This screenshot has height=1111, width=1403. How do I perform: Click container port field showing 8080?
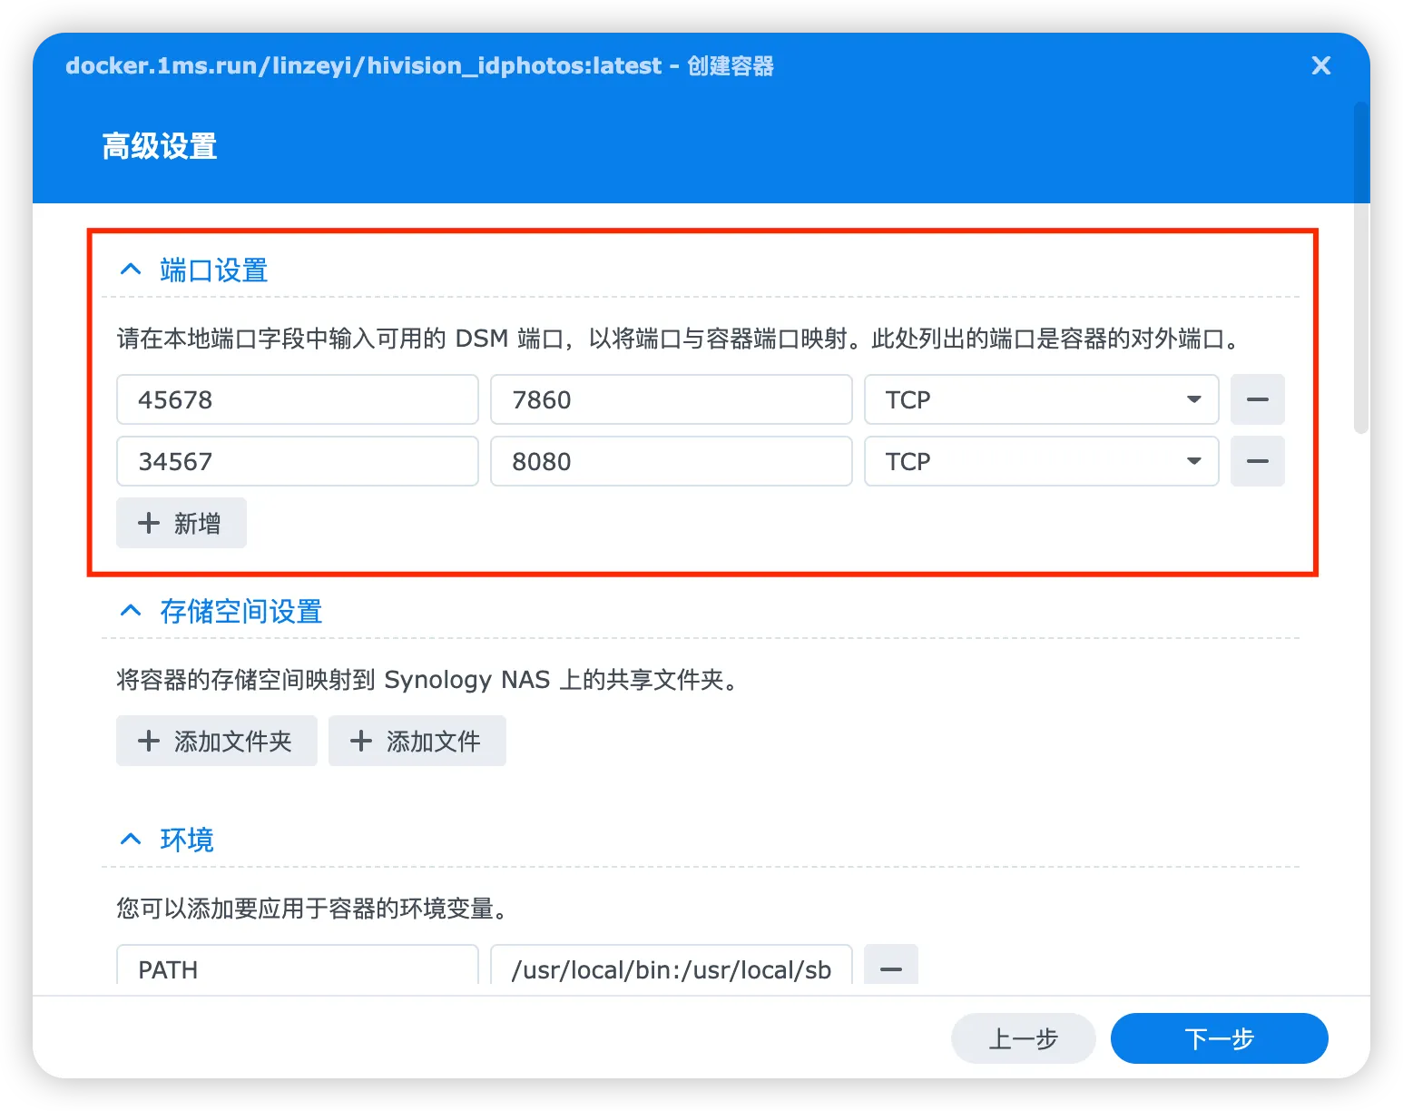click(672, 461)
